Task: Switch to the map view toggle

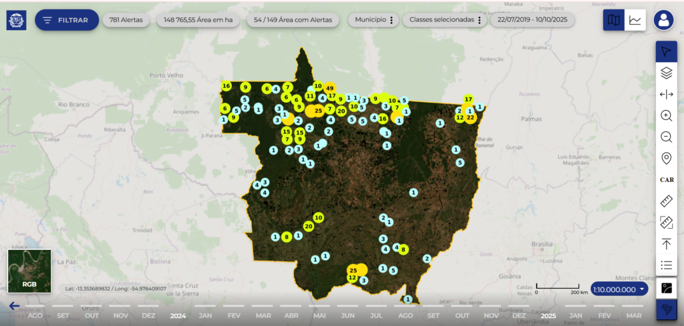Action: click(613, 20)
